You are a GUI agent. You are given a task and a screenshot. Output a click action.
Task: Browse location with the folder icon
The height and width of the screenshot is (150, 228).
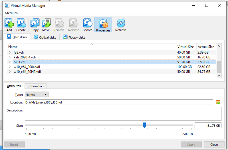[x=218, y=102]
